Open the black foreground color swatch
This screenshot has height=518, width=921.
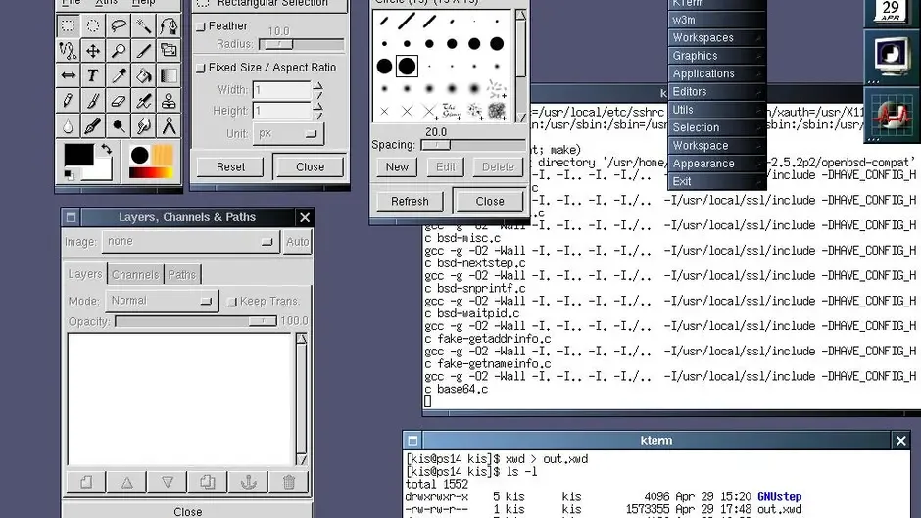click(x=78, y=155)
